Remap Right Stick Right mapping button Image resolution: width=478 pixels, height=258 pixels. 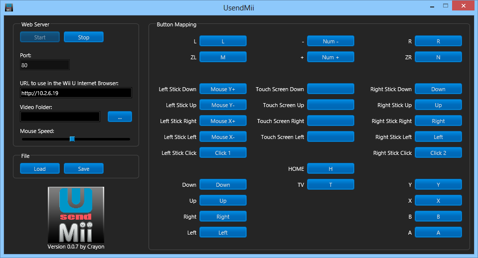coord(438,121)
